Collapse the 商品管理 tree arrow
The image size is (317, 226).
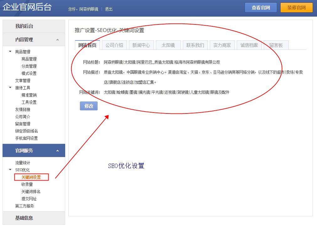tap(10, 51)
